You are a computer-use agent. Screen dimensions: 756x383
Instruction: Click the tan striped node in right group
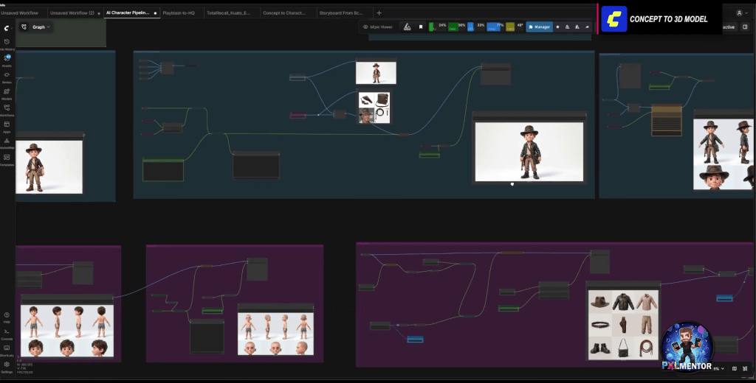(x=667, y=120)
